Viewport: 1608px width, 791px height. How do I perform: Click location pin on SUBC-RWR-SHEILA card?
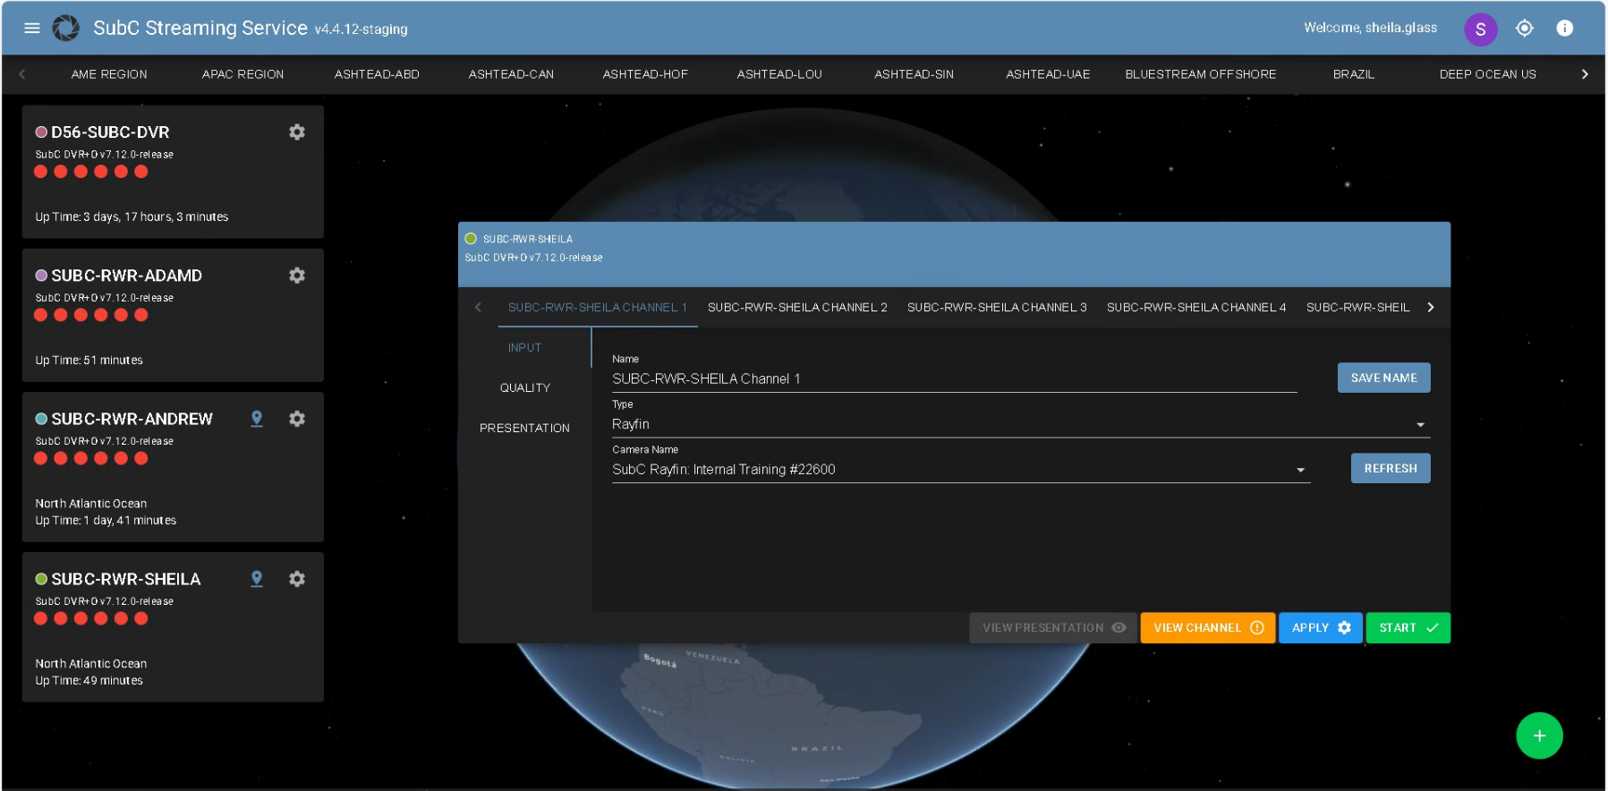tap(257, 579)
